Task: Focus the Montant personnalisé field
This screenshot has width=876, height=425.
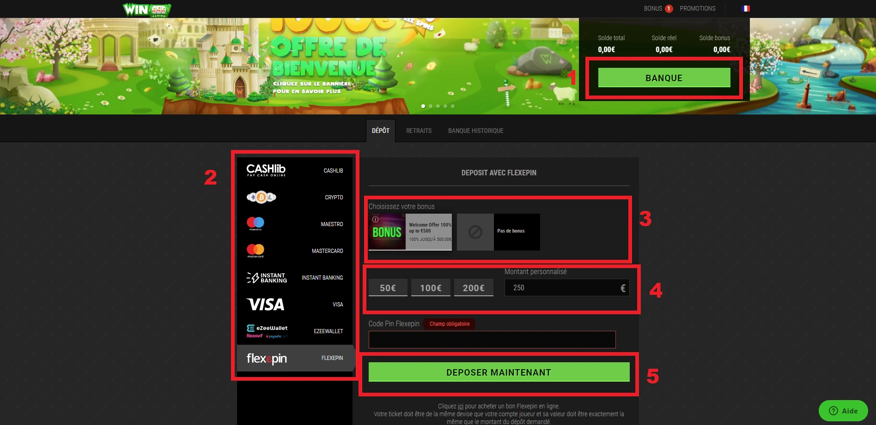Action: pos(566,287)
